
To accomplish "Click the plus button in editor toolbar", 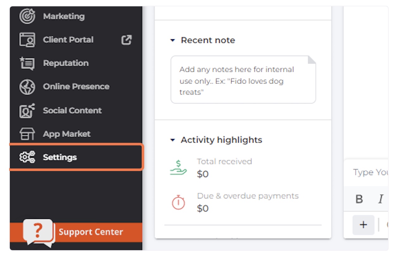I will point(363,225).
